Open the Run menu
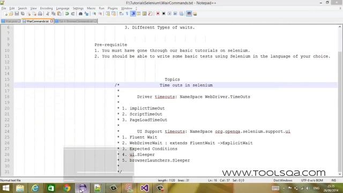Image resolution: width=343 pixels, height=193 pixels. 101,9
